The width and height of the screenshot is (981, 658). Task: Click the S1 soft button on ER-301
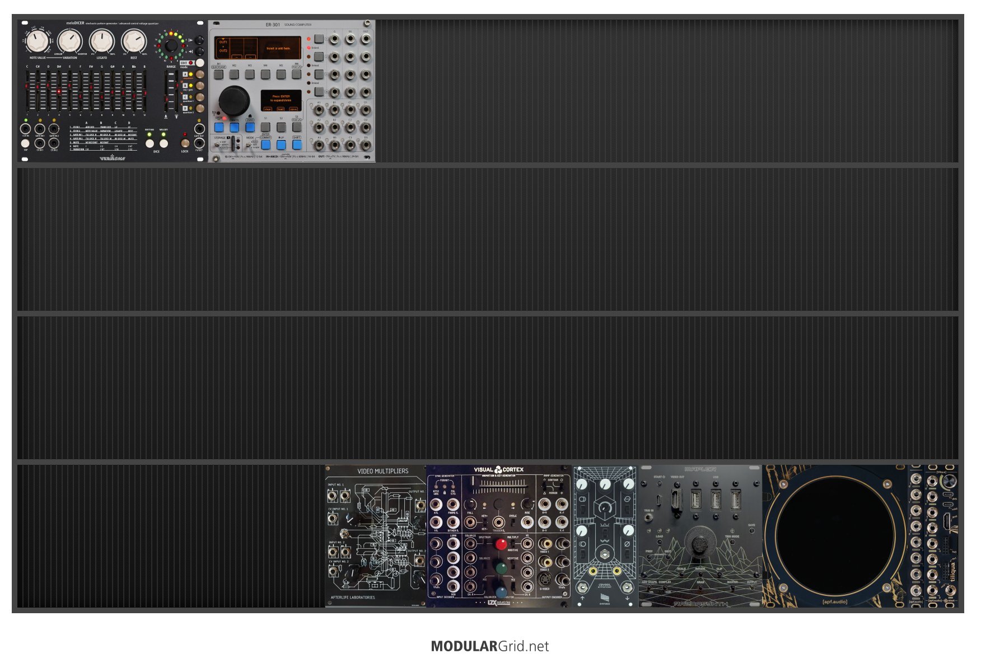(265, 127)
